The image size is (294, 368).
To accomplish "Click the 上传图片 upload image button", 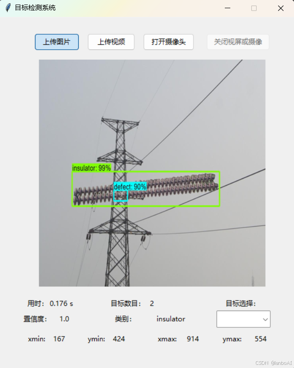I will pos(57,42).
